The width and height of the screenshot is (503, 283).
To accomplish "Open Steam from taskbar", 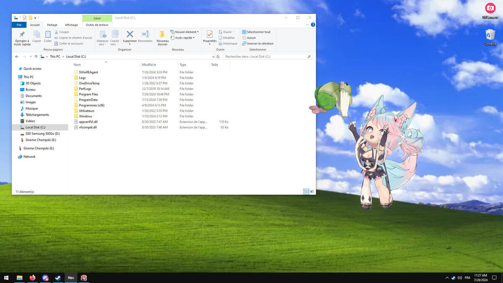I will tap(58, 278).
